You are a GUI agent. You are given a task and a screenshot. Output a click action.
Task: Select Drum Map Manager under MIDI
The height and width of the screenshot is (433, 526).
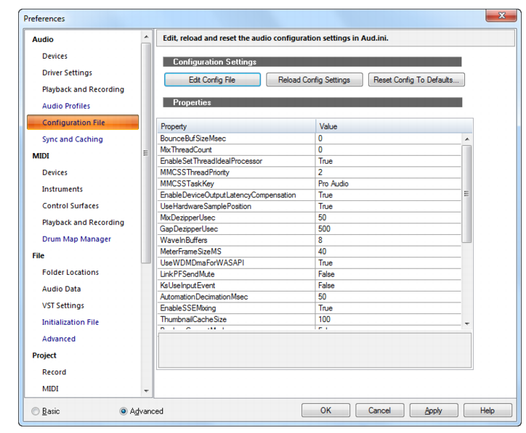tap(76, 239)
